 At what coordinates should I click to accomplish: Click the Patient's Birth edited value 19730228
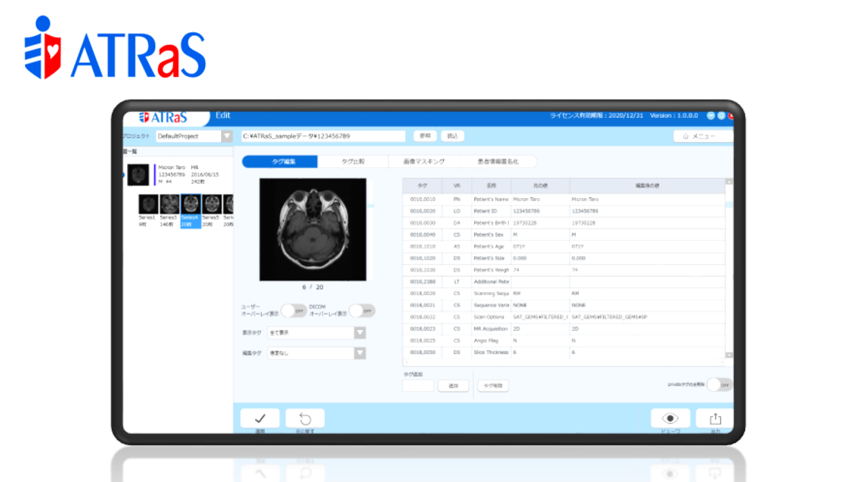tap(583, 223)
